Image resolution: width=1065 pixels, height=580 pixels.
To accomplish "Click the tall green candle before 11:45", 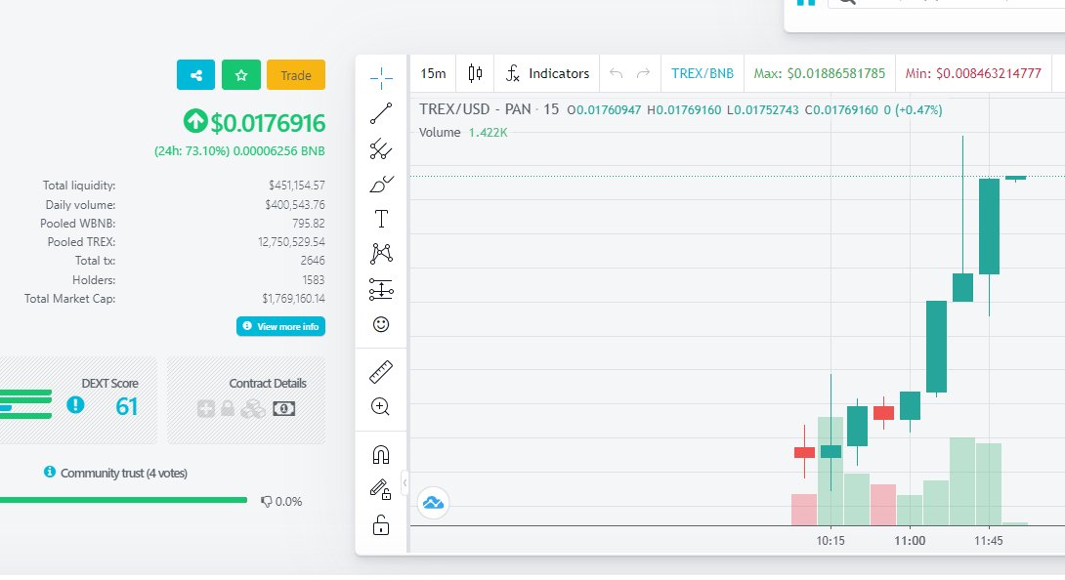I will 937,347.
